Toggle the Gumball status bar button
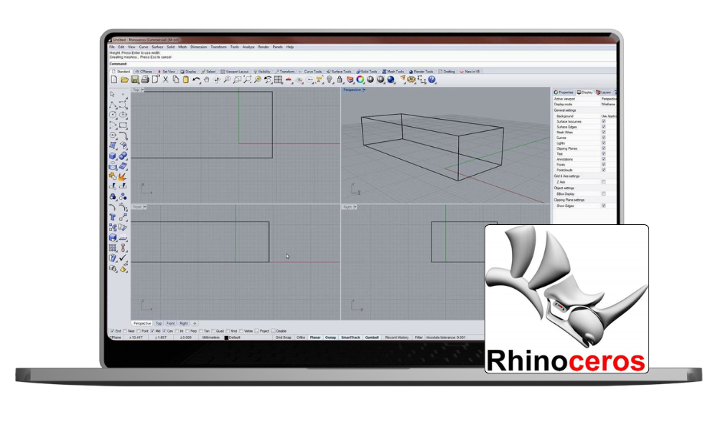This screenshot has height=430, width=718. pyautogui.click(x=372, y=337)
